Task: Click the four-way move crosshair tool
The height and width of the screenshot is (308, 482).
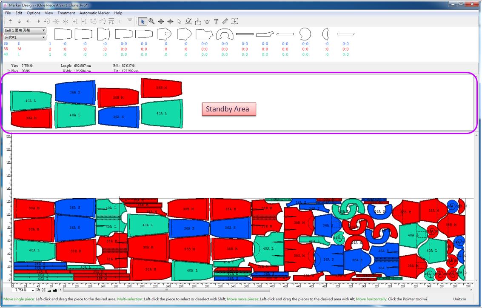Action: tap(161, 21)
